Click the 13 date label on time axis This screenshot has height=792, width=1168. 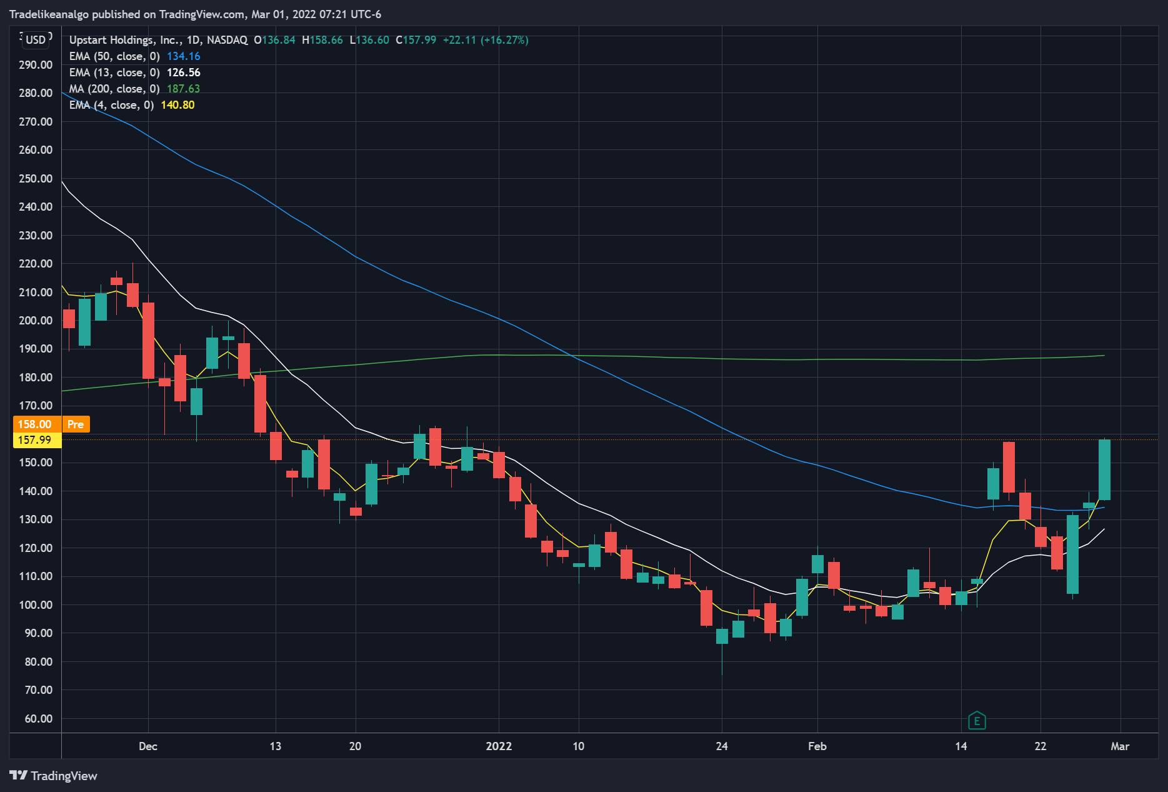click(276, 746)
